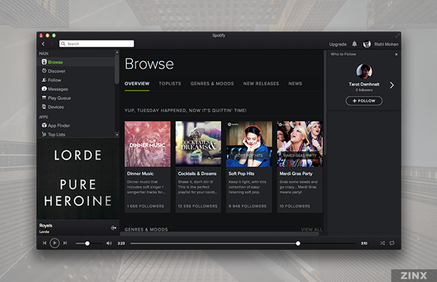The width and height of the screenshot is (437, 282).
Task: Click the Discover sidebar icon
Action: [44, 70]
